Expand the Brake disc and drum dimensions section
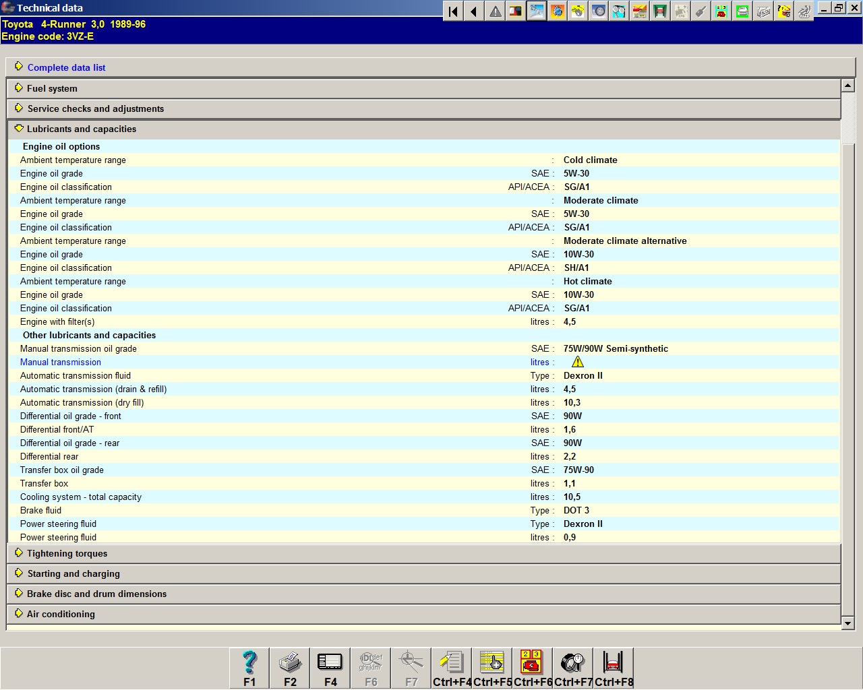Screen dimensions: 863x690 [96, 594]
